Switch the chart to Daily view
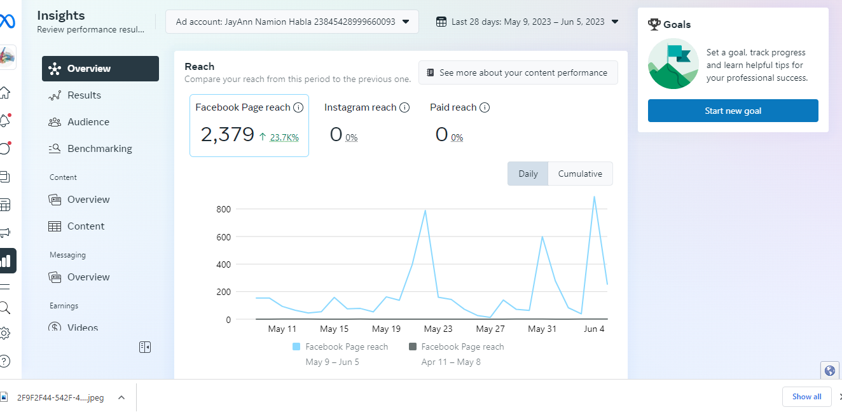842x412 pixels. coord(528,174)
